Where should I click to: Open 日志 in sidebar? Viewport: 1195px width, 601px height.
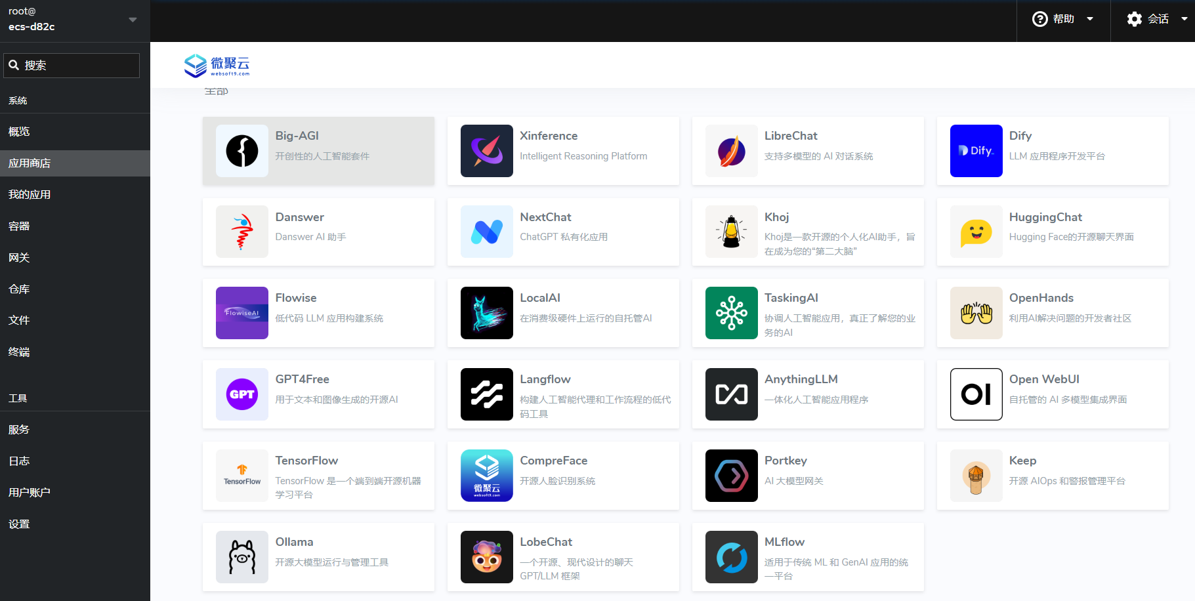click(x=75, y=461)
